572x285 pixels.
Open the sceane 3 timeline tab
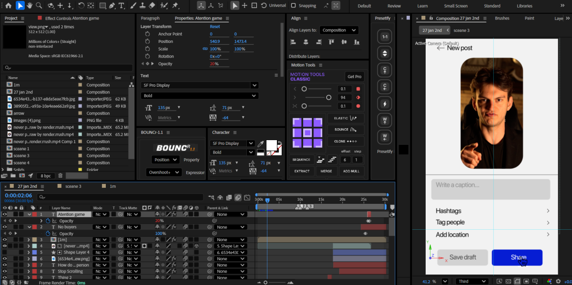pos(73,186)
